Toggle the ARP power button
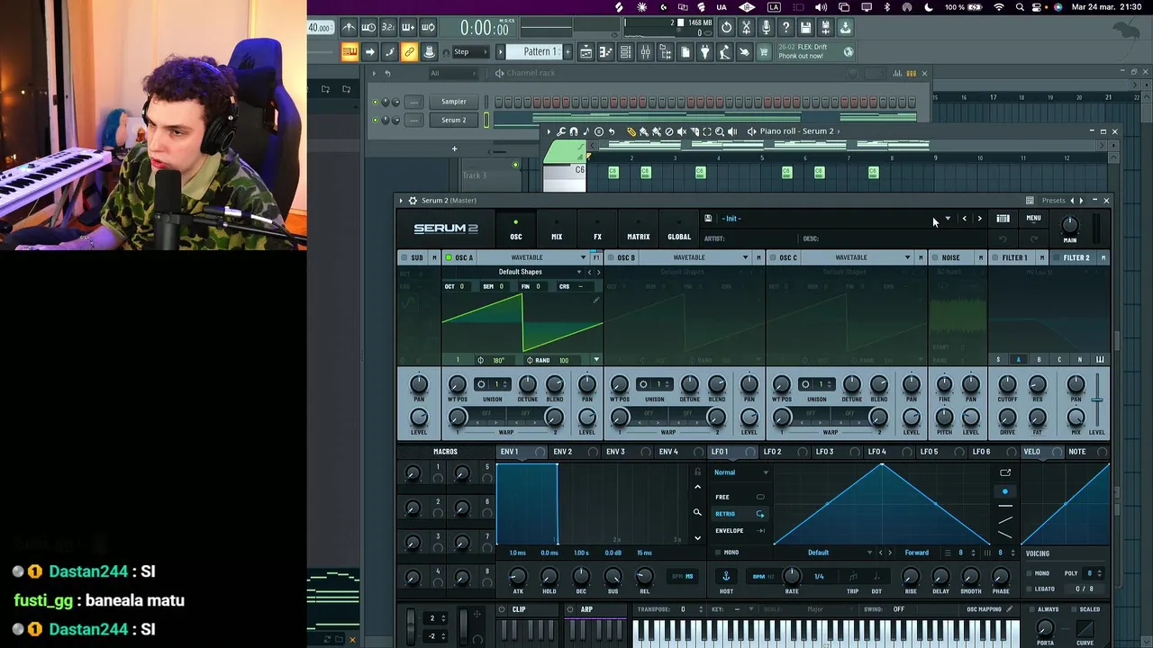The height and width of the screenshot is (648, 1153). tap(569, 609)
